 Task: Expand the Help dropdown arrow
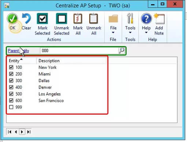tap(146, 33)
